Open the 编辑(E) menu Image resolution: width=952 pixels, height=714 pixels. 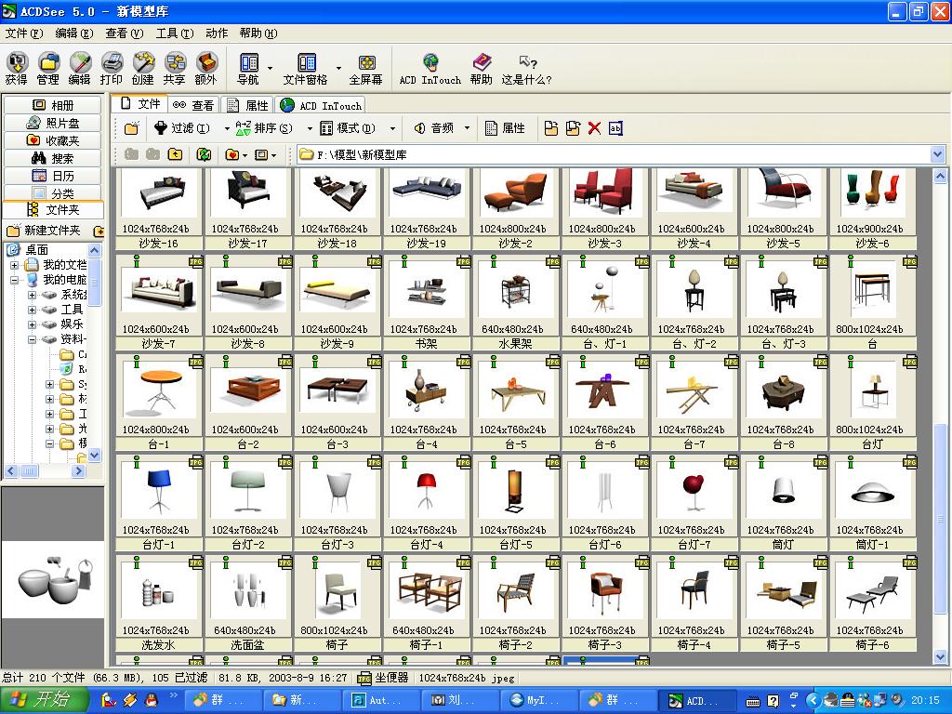pos(74,33)
